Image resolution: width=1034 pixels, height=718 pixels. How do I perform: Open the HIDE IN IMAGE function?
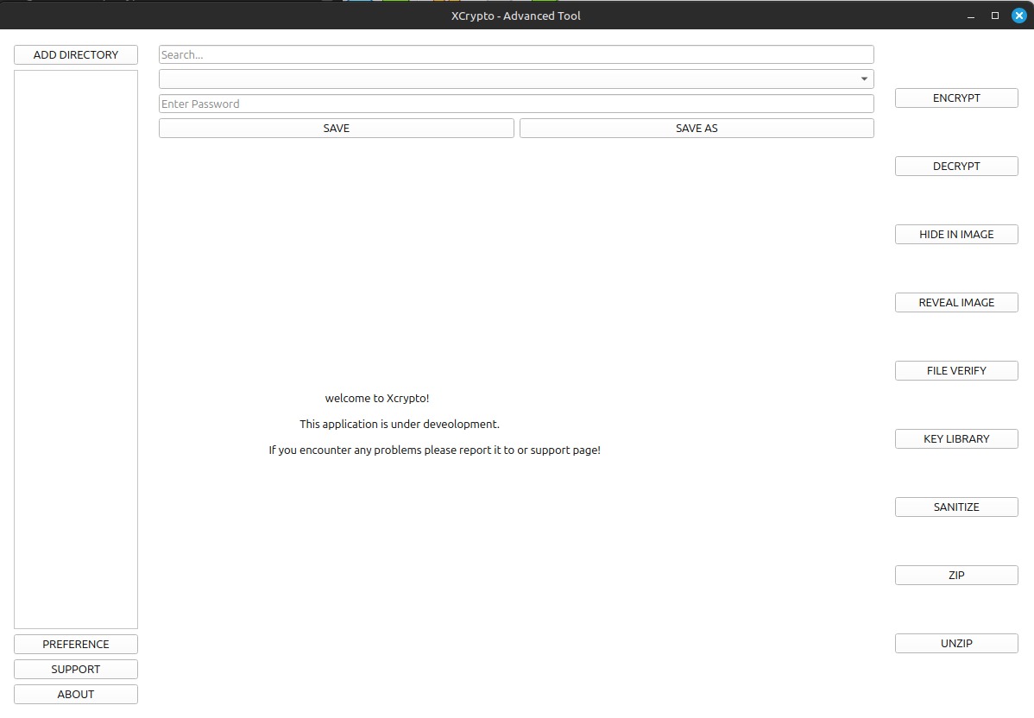click(956, 234)
